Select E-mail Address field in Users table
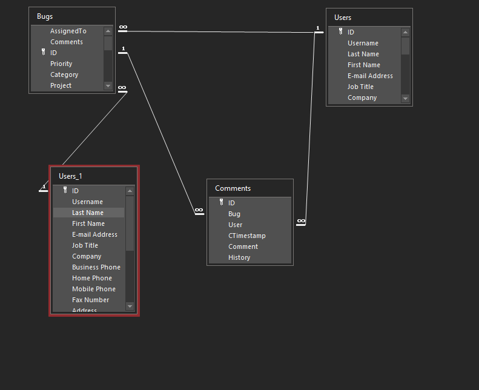The width and height of the screenshot is (479, 390). 370,76
